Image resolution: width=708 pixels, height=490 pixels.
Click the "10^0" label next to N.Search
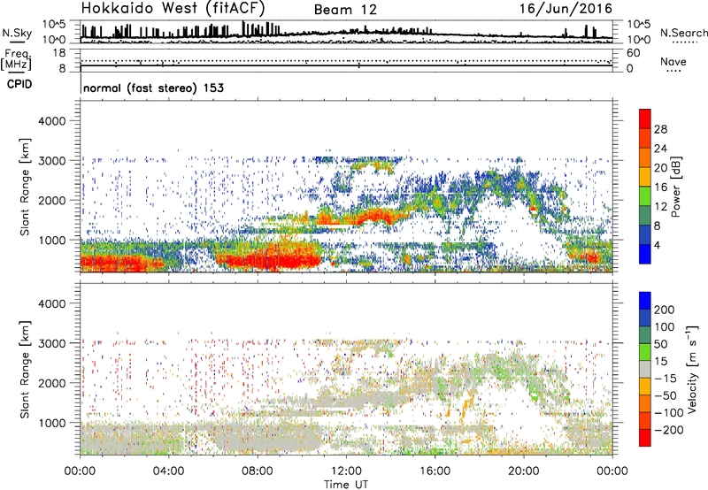click(638, 40)
